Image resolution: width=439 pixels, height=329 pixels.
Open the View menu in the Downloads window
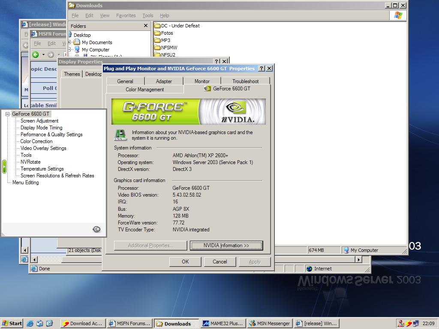(105, 15)
